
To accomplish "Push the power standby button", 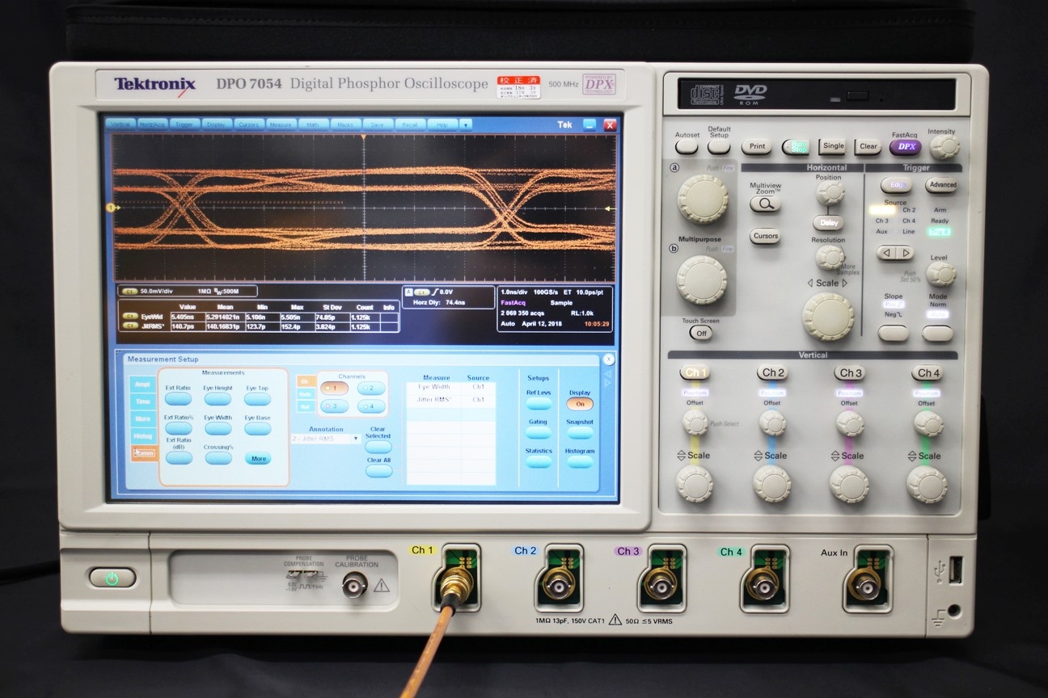I will pyautogui.click(x=112, y=578).
